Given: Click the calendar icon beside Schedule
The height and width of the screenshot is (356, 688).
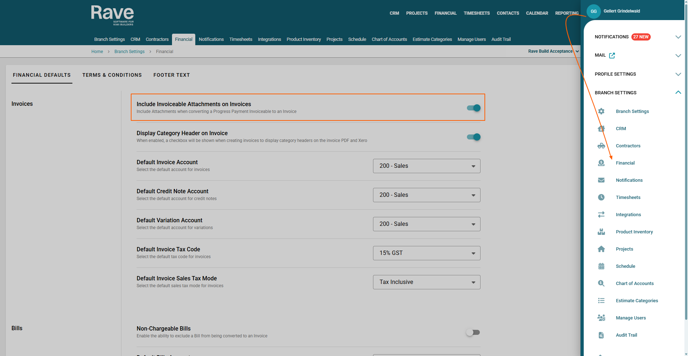Looking at the screenshot, I should 601,266.
